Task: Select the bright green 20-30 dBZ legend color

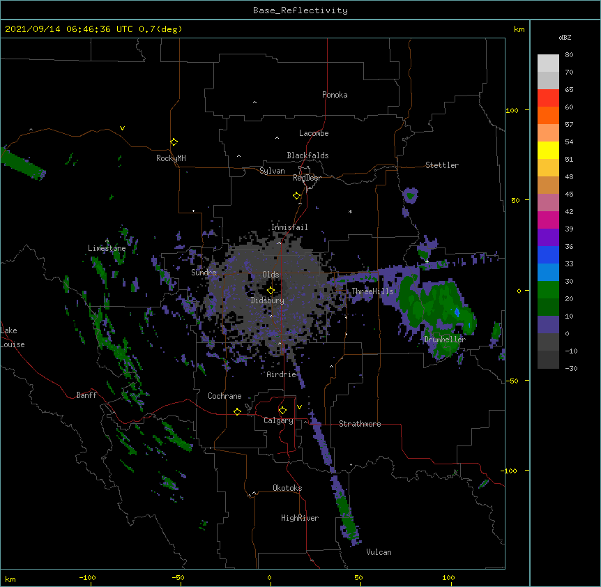Action: [548, 290]
